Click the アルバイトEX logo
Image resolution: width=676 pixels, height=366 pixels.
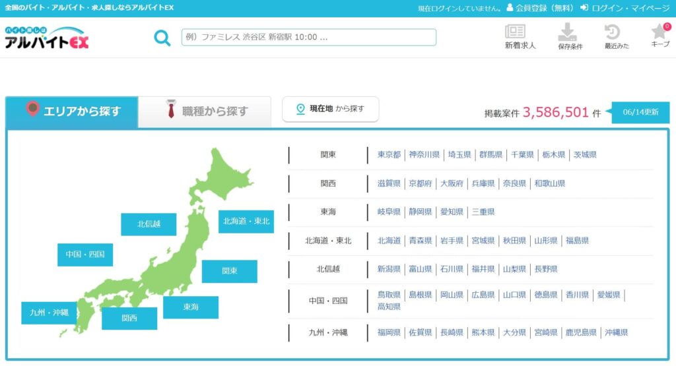[47, 38]
